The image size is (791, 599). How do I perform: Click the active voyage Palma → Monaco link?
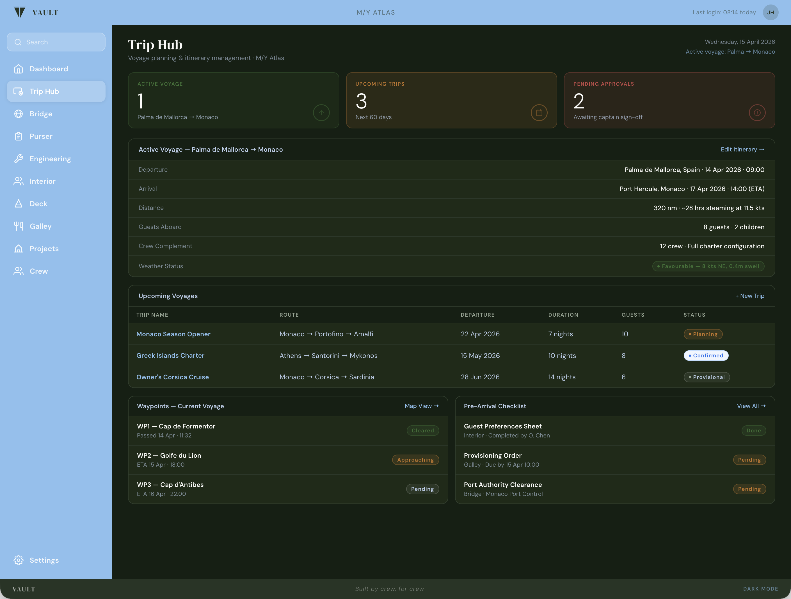(x=730, y=52)
